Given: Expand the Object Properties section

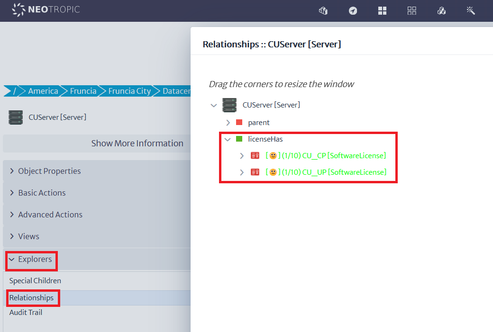Looking at the screenshot, I should pos(49,171).
